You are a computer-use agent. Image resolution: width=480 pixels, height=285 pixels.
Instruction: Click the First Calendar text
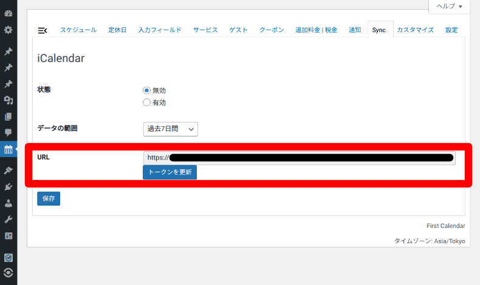446,226
